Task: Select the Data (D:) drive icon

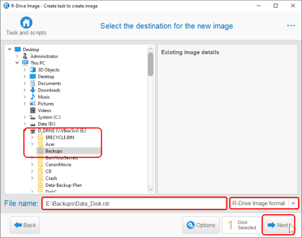Action: [x=33, y=124]
